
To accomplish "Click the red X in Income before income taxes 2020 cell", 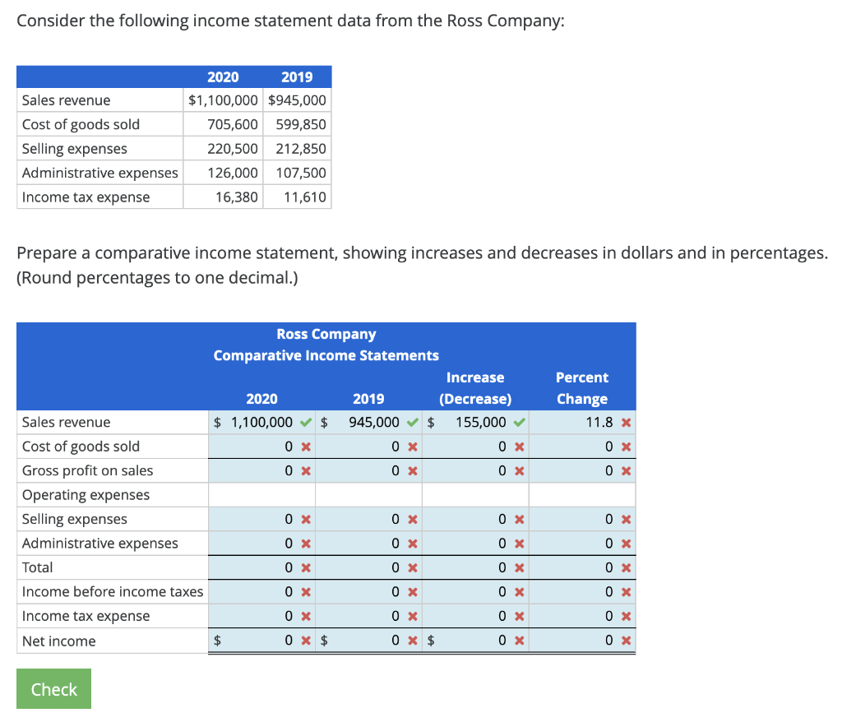I will 304,591.
